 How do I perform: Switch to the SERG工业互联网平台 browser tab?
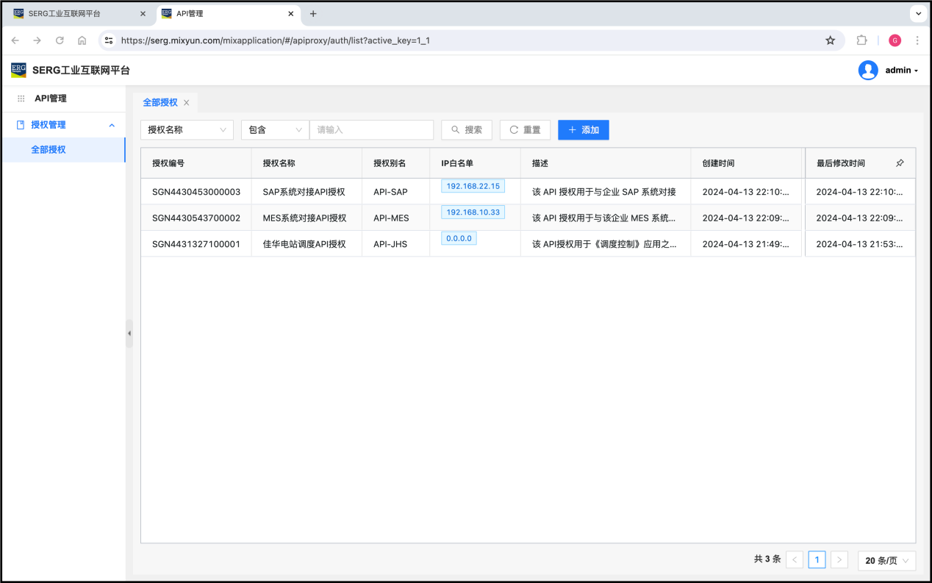(x=74, y=14)
